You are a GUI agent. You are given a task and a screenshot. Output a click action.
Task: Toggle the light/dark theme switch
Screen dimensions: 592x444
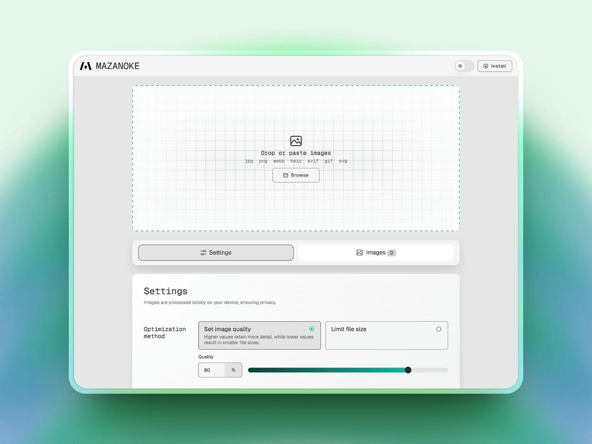(x=464, y=66)
